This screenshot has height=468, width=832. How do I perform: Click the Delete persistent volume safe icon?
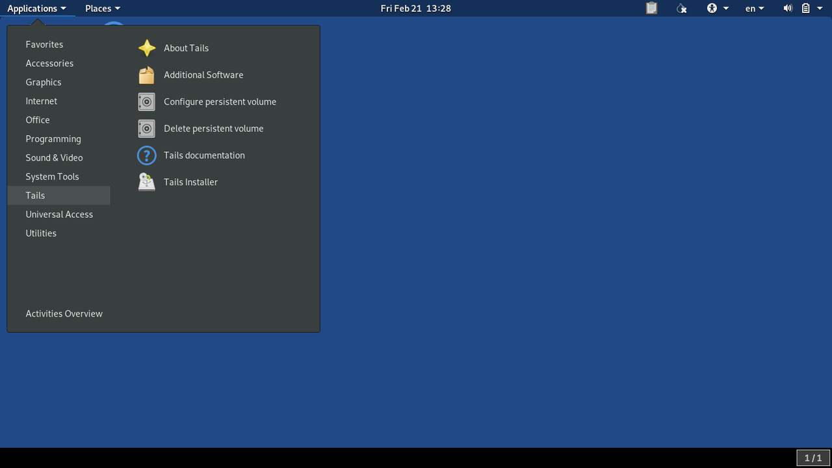pyautogui.click(x=147, y=128)
